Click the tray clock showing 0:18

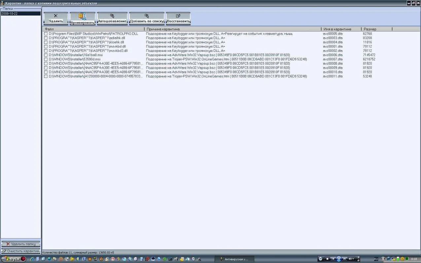tap(414, 259)
